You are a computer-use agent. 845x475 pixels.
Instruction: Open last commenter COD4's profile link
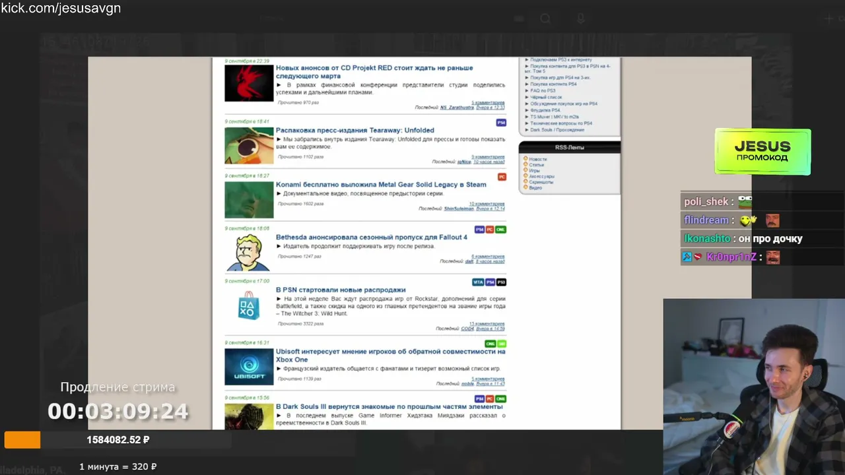point(467,329)
